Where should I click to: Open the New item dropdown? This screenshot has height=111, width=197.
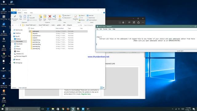[66, 15]
